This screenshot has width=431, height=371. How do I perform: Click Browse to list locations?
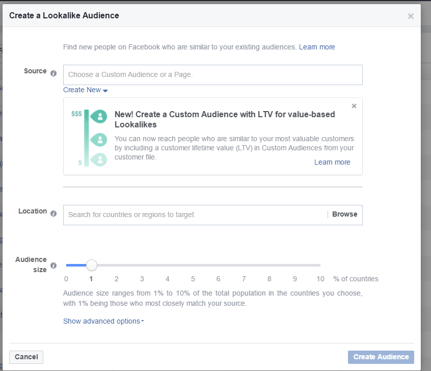click(344, 215)
